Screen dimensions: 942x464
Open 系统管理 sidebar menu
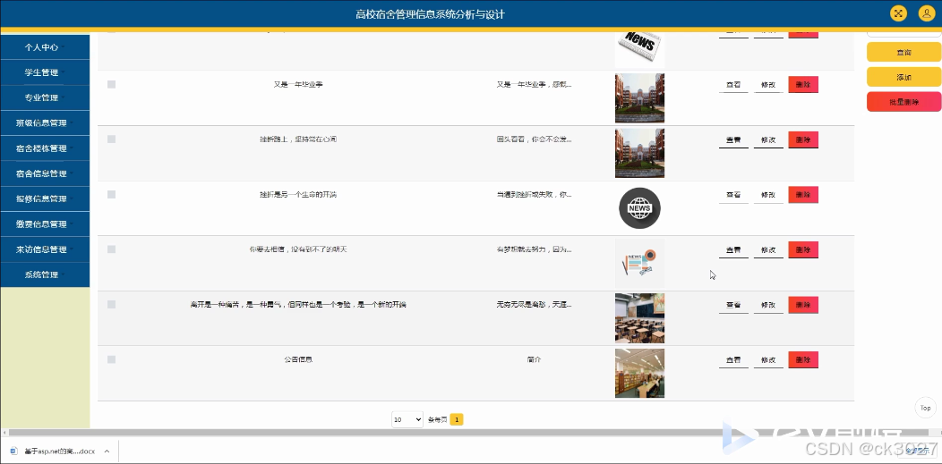coord(45,274)
